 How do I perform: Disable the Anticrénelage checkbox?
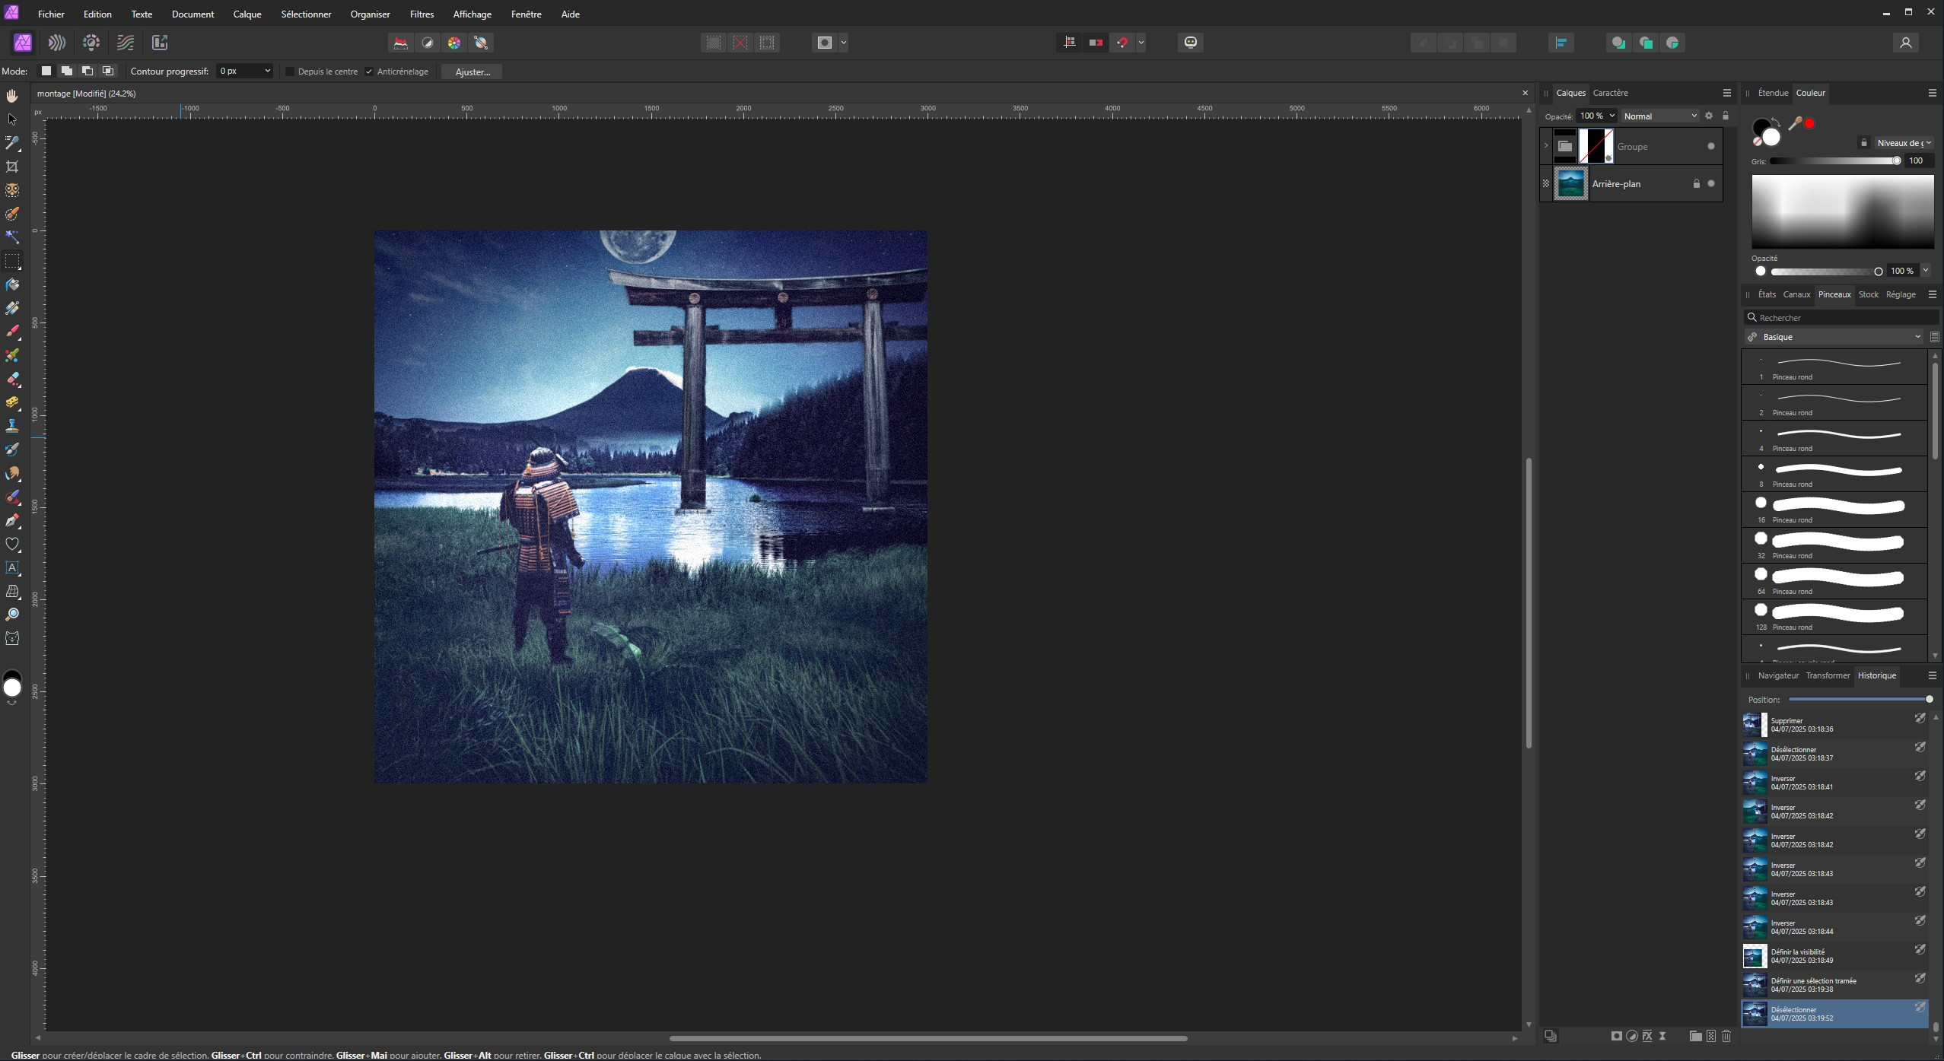369,71
